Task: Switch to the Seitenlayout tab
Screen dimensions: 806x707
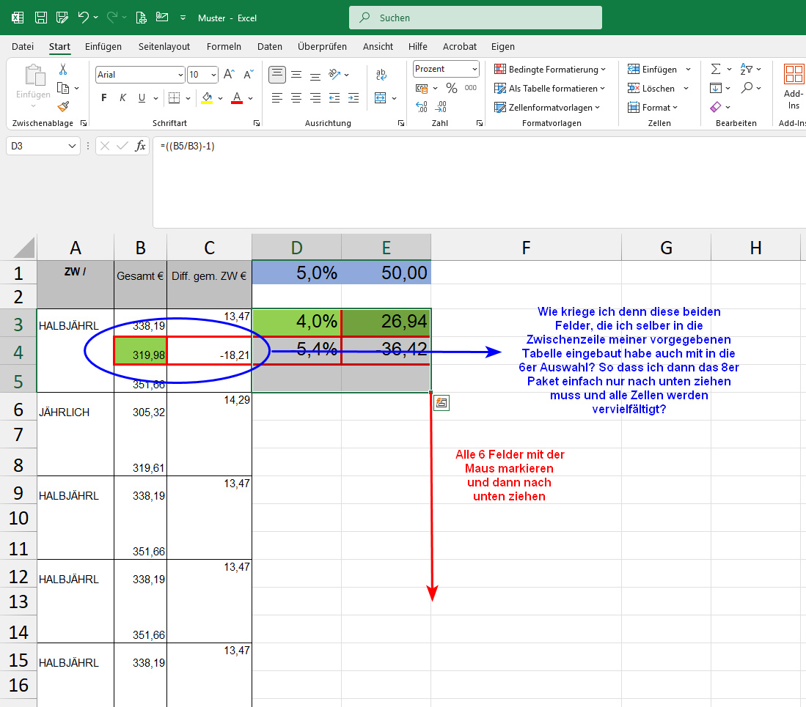Action: (164, 46)
